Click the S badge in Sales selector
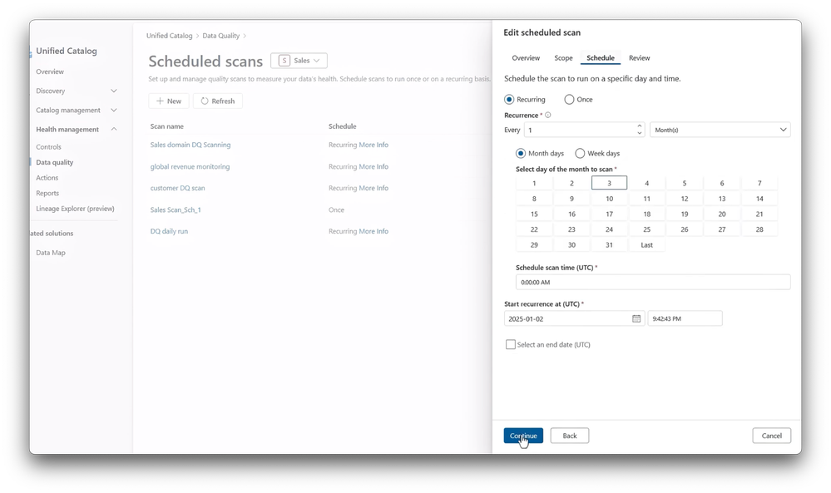The image size is (831, 493). pos(284,61)
